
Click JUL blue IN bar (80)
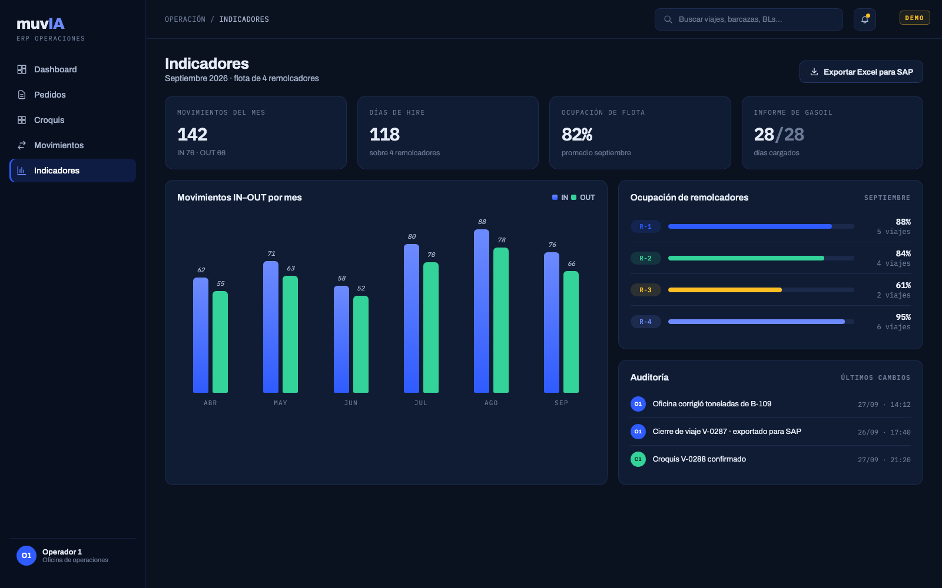tap(412, 318)
